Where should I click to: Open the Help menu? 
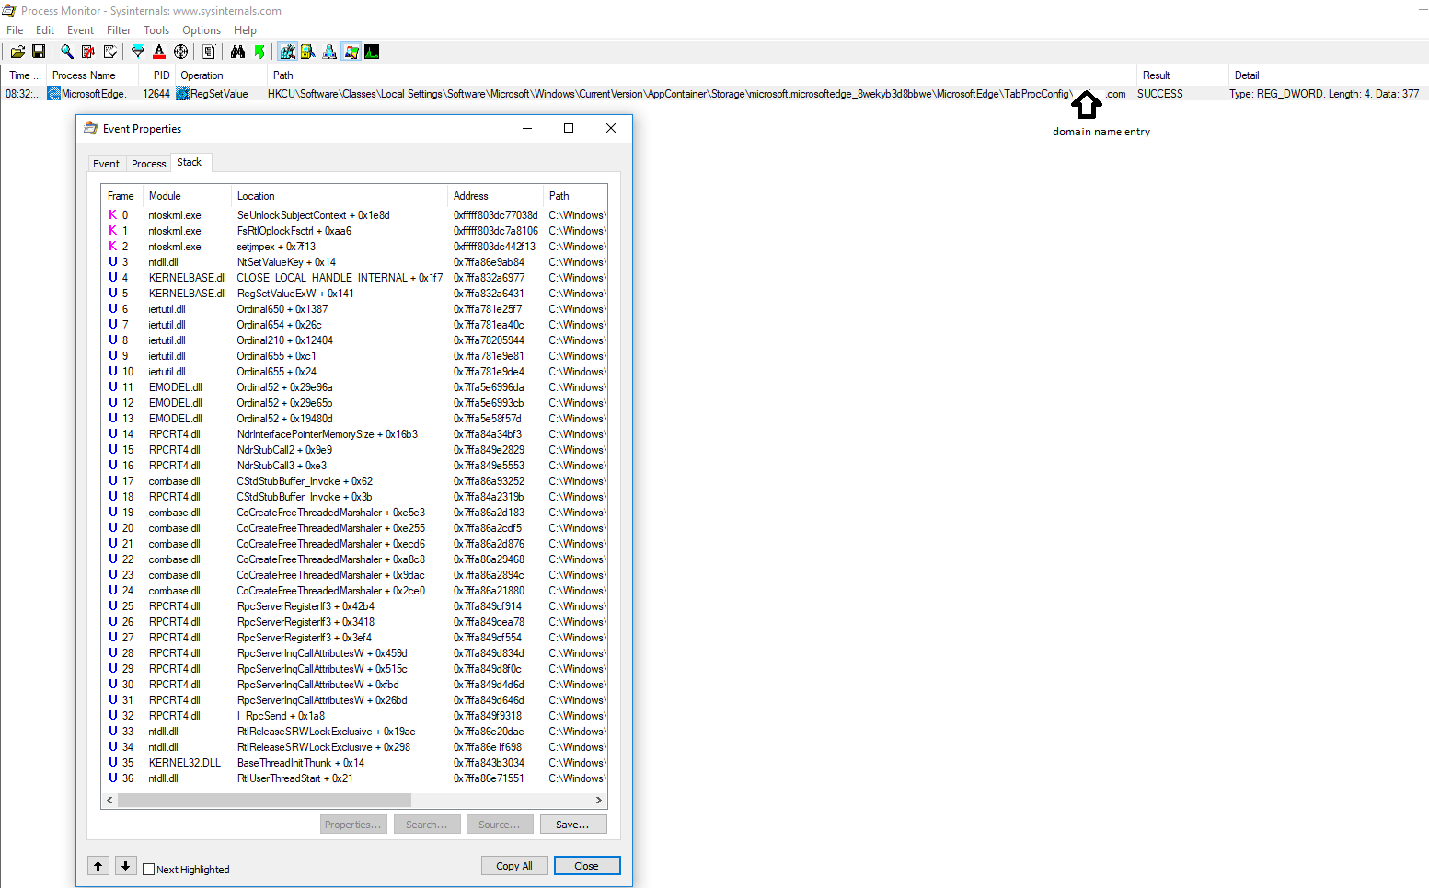(x=245, y=30)
